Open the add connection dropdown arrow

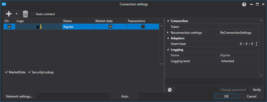[17, 14]
